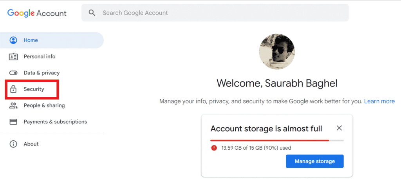Dismiss the storage almost full card
Image resolution: width=401 pixels, height=183 pixels.
point(339,128)
